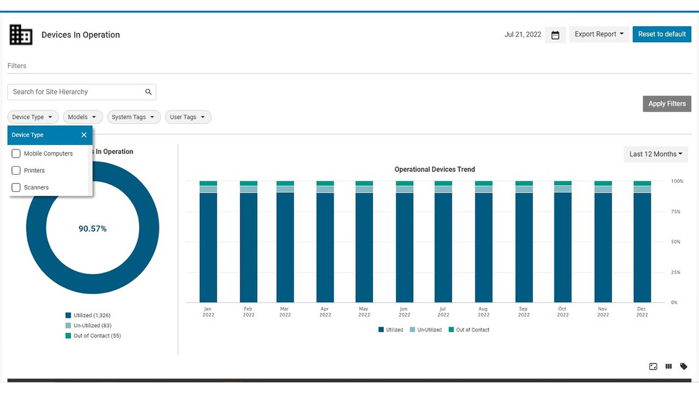Viewport: 699px width, 393px height.
Task: Click the Jul 21, 2022 date text
Action: pos(523,34)
